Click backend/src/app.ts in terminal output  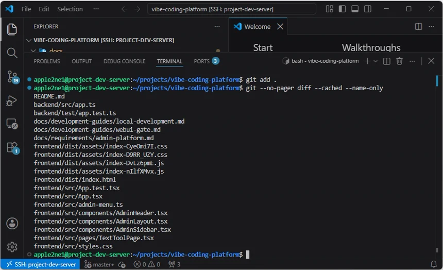coord(64,105)
